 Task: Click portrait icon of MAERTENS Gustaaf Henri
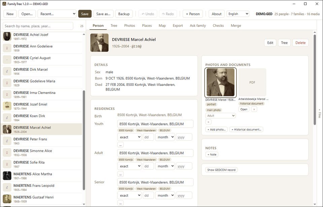[x=7, y=199]
